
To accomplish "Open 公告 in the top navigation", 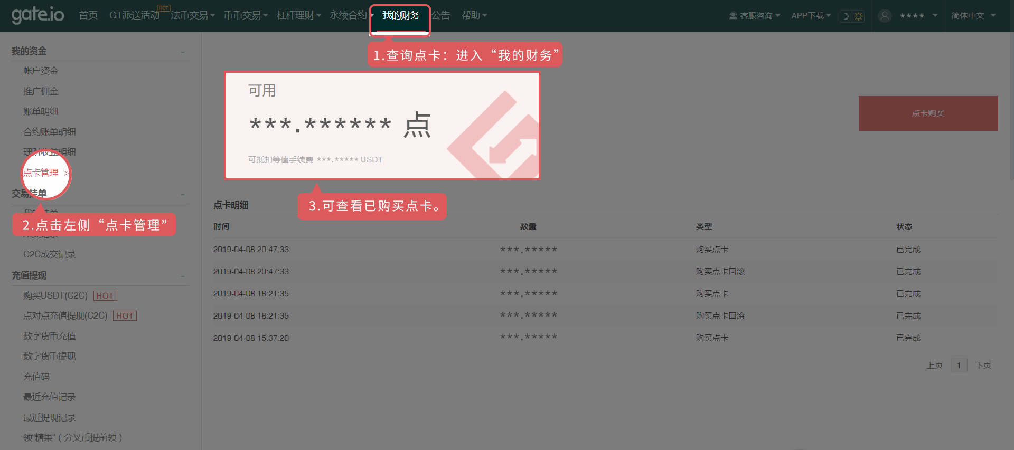I will (440, 15).
